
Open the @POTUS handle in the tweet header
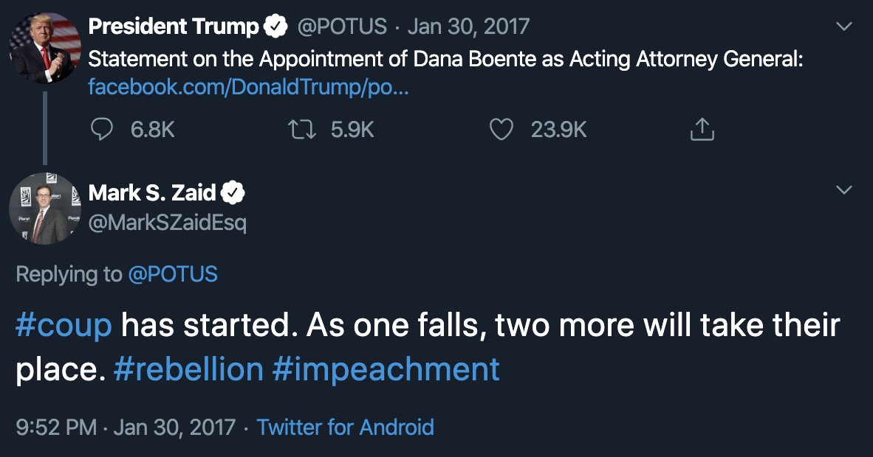[x=342, y=27]
